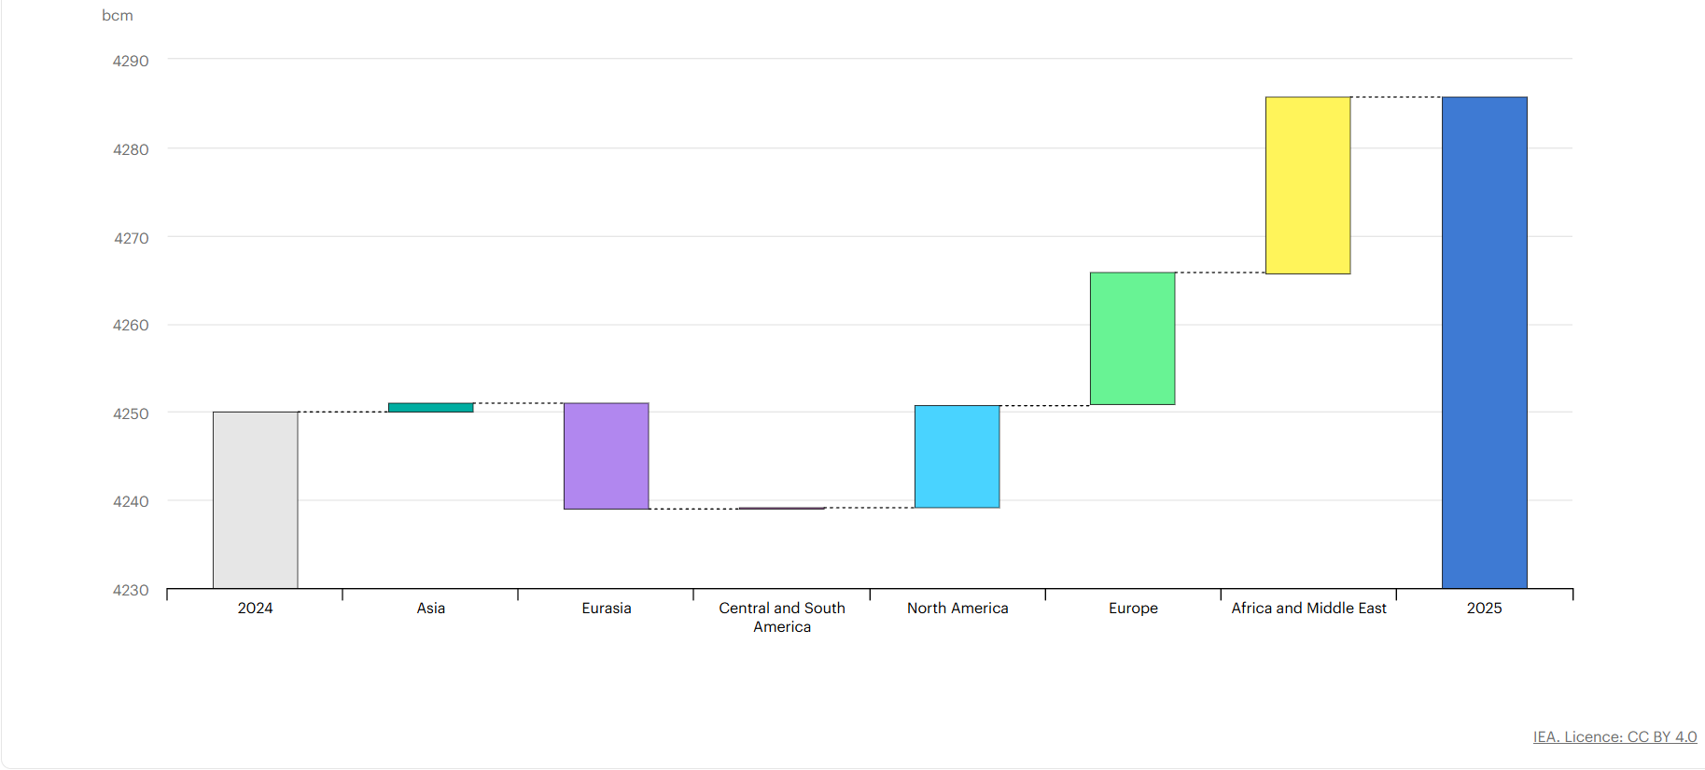Image resolution: width=1705 pixels, height=770 pixels.
Task: Open the IEA Licence CC BY 4.0 link
Action: point(1614,736)
